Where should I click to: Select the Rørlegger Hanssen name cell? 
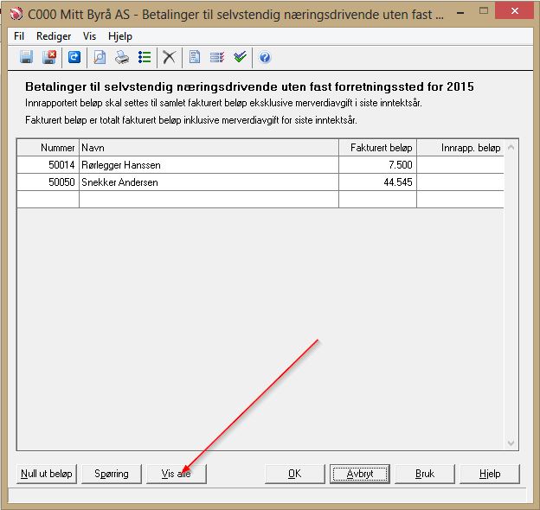point(209,165)
